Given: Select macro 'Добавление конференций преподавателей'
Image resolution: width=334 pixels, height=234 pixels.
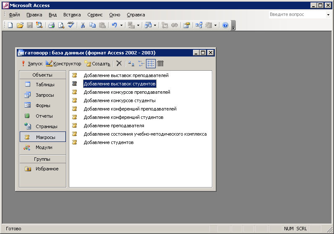Looking at the screenshot, I should click(x=130, y=109).
